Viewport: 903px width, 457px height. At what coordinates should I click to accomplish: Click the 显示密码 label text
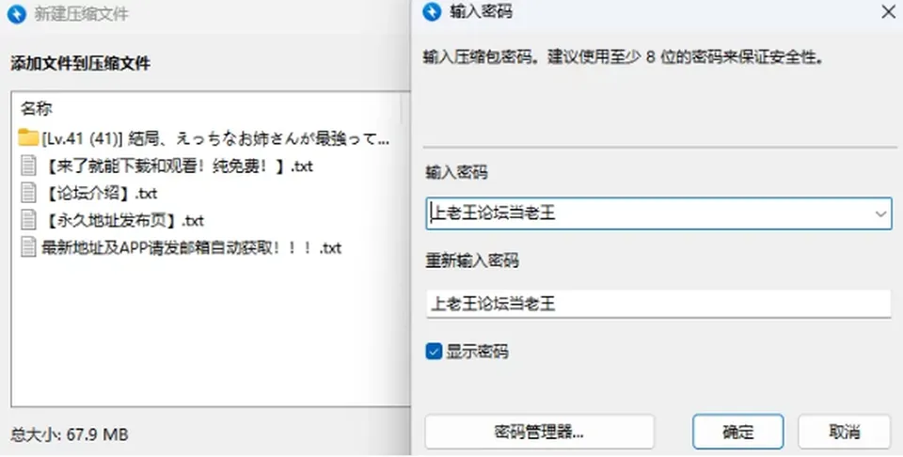coord(478,352)
